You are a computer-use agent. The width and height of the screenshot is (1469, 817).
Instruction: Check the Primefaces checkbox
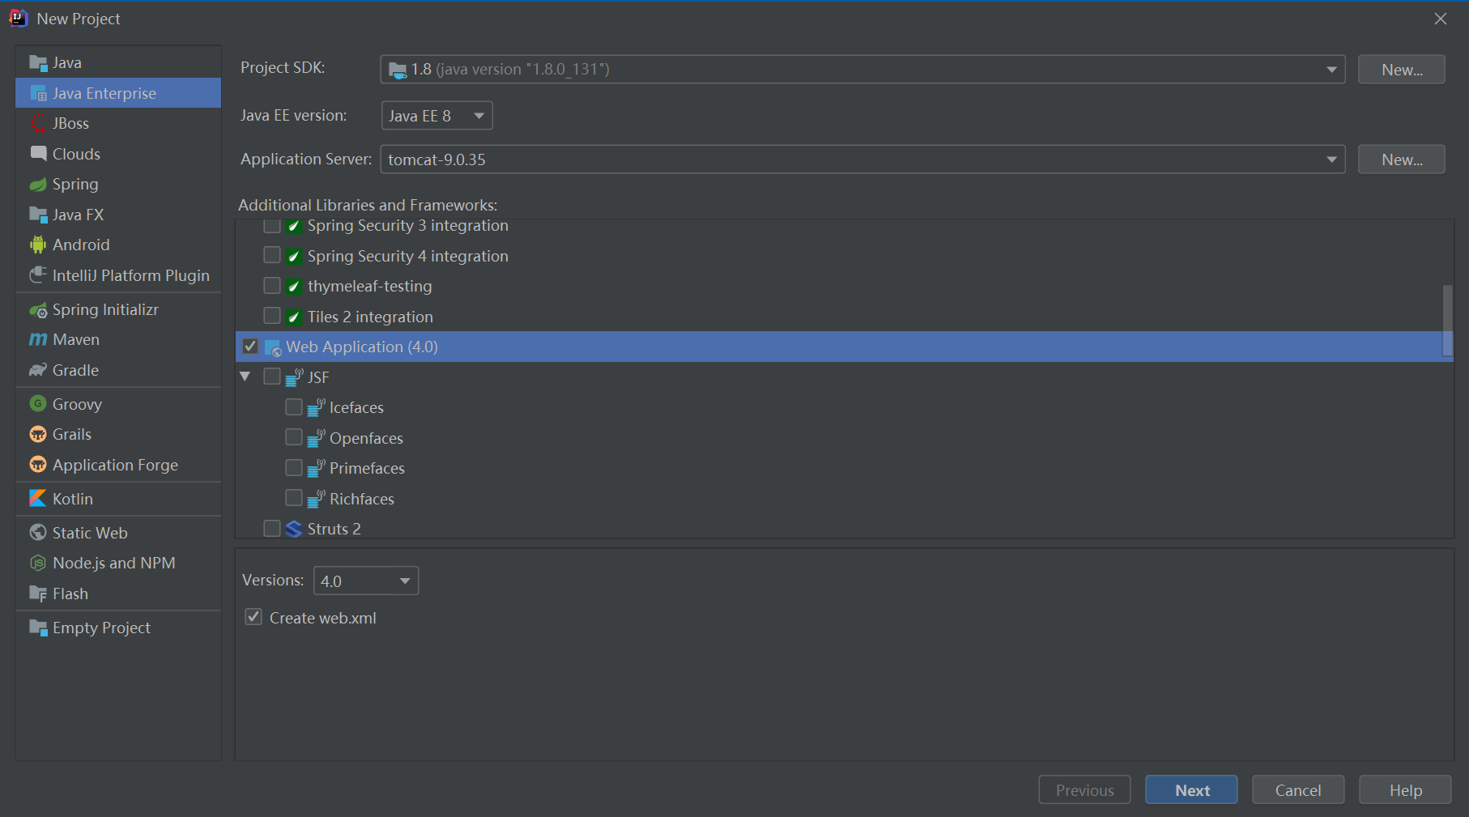tap(294, 468)
